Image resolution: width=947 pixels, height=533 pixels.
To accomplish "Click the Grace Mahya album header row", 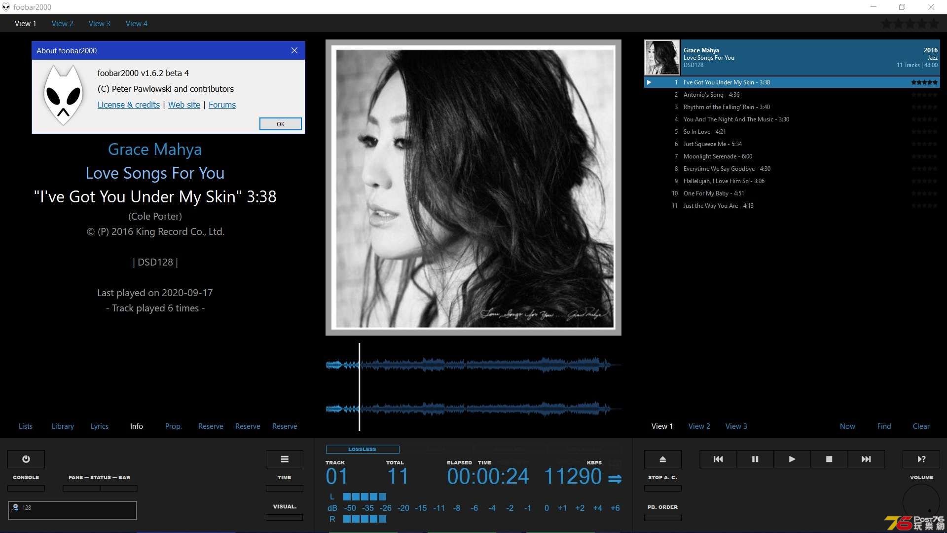I will (x=792, y=58).
